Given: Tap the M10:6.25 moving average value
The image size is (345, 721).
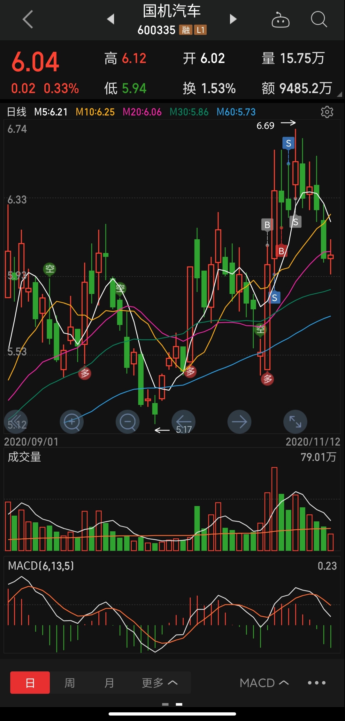Looking at the screenshot, I should 95,112.
